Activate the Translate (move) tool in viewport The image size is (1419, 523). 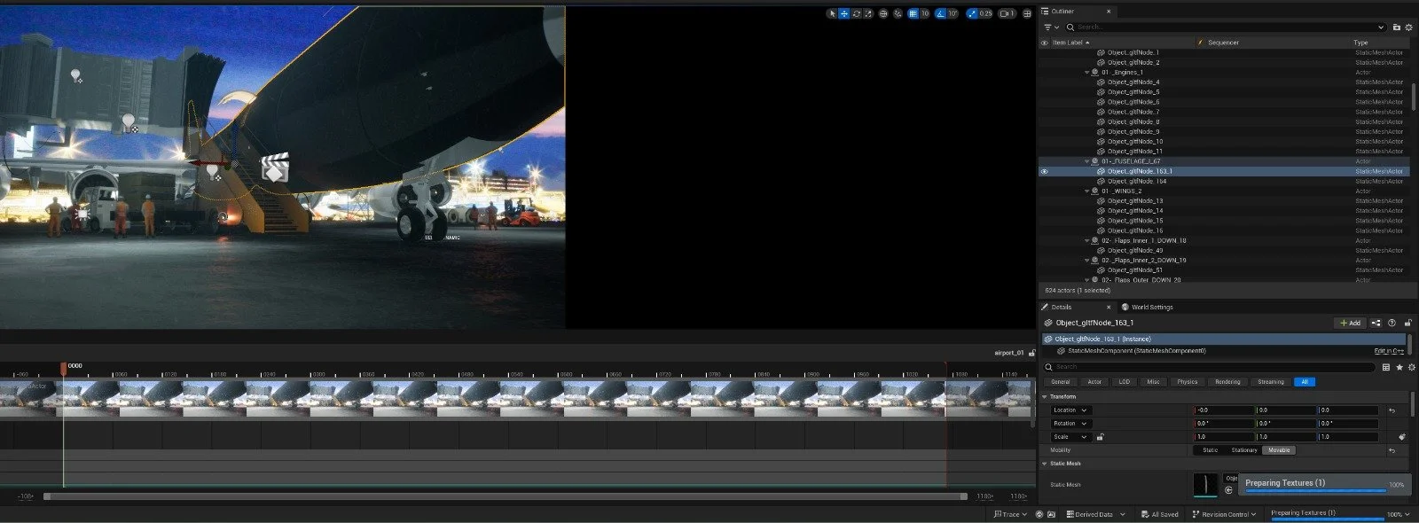pyautogui.click(x=843, y=13)
